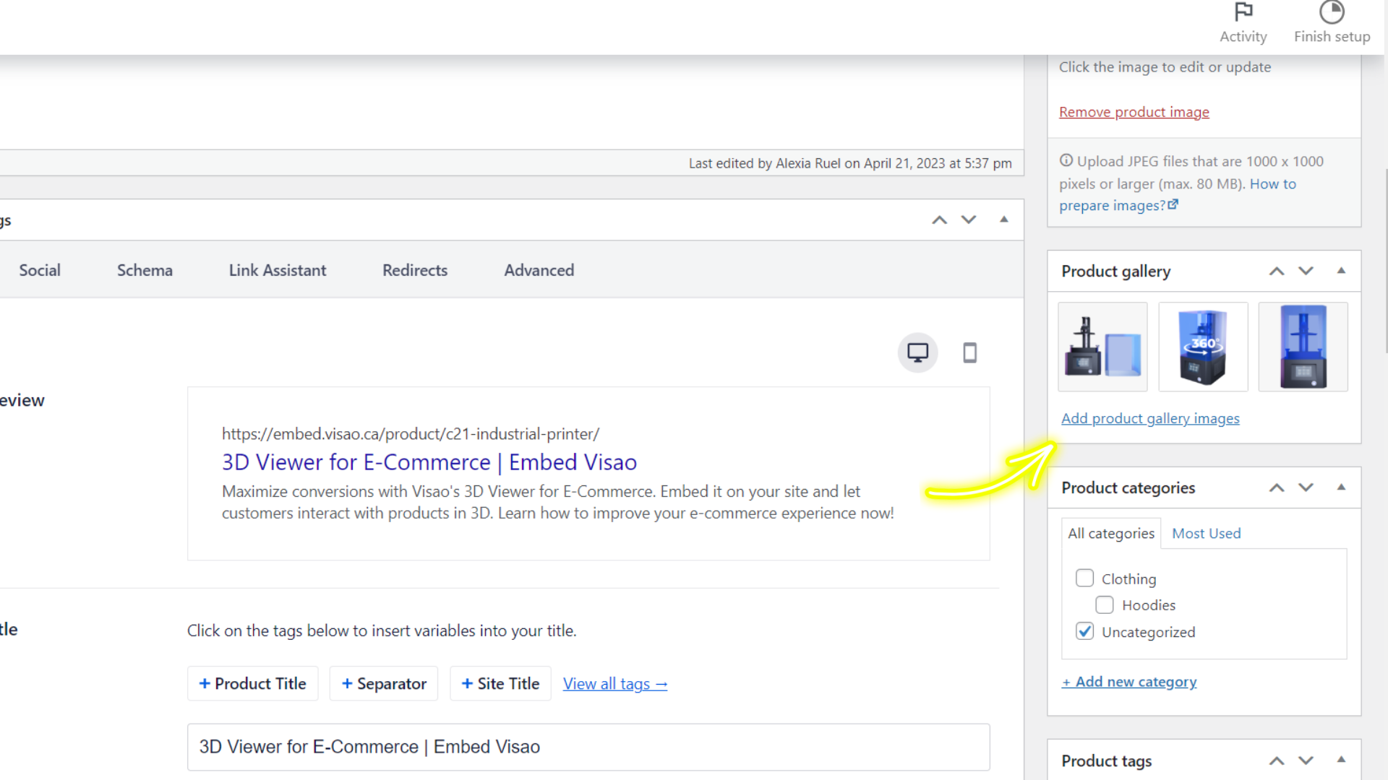Switch to mobile preview icon
The width and height of the screenshot is (1388, 780).
pos(969,352)
